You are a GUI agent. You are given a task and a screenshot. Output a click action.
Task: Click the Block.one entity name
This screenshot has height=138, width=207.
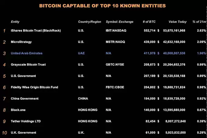tap(18, 110)
